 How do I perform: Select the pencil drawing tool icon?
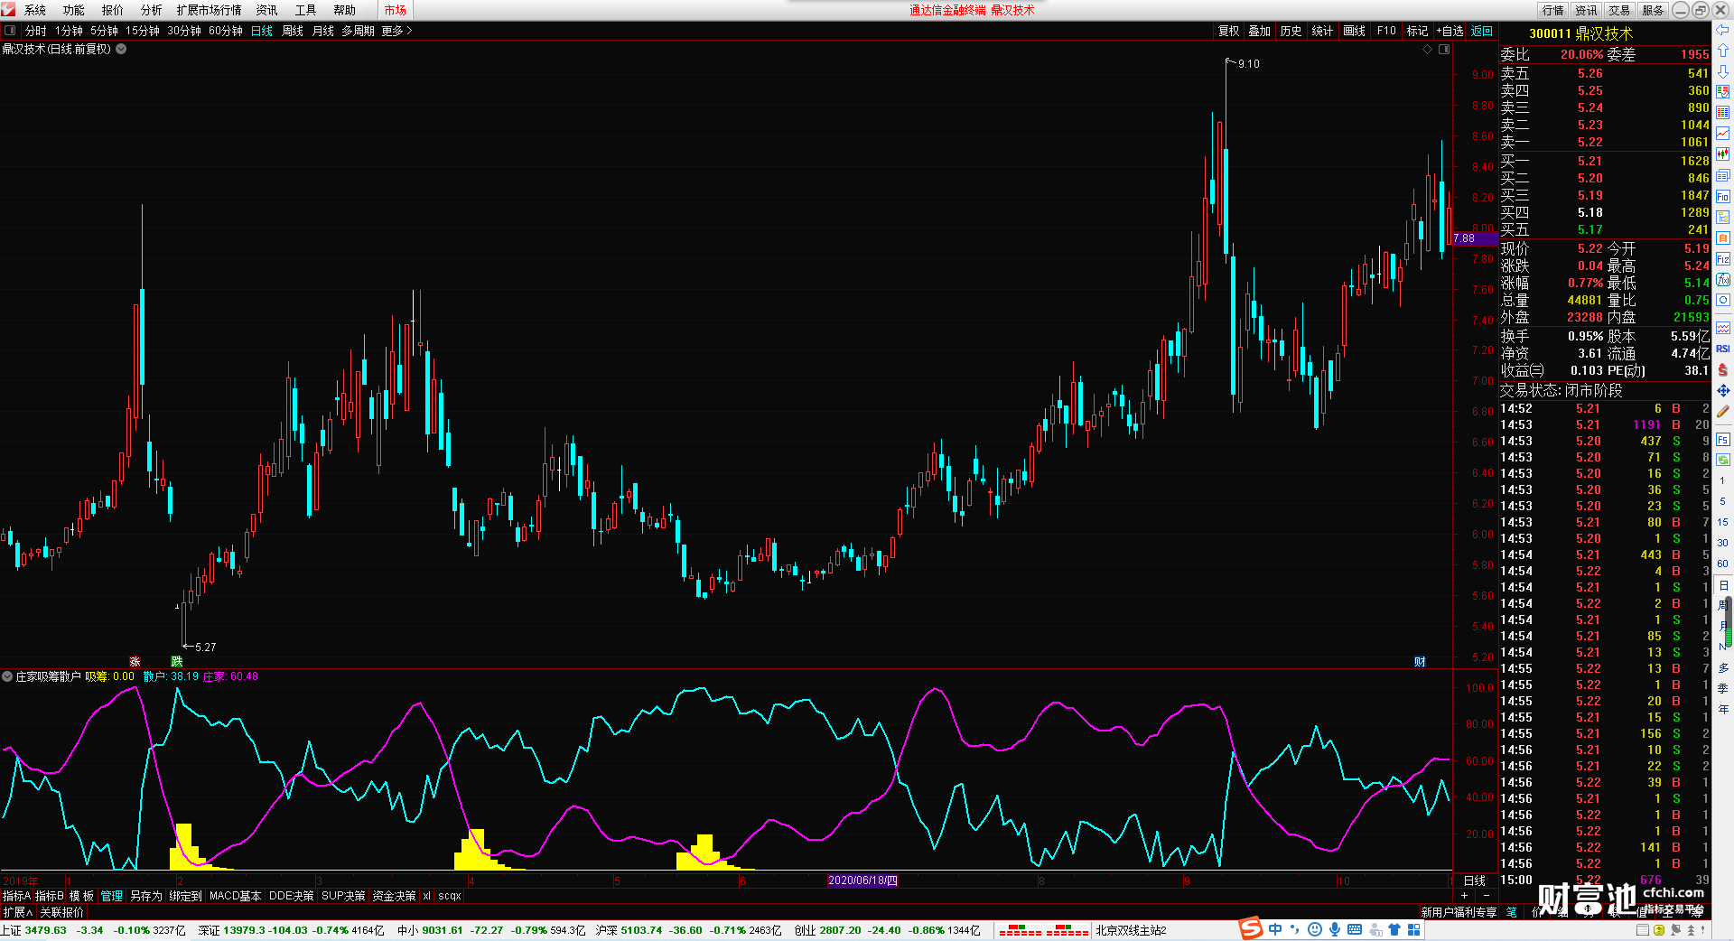[1723, 411]
